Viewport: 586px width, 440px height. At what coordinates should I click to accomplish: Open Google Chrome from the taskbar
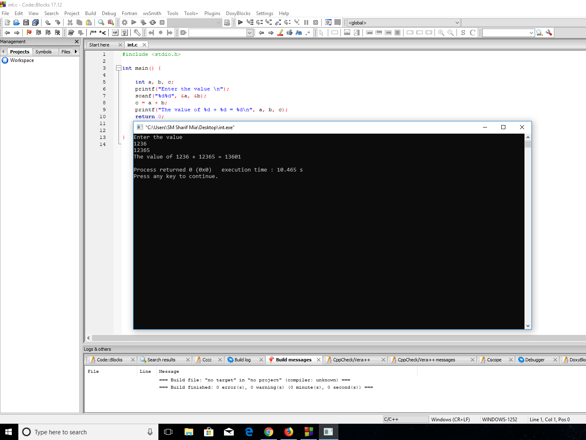269,431
